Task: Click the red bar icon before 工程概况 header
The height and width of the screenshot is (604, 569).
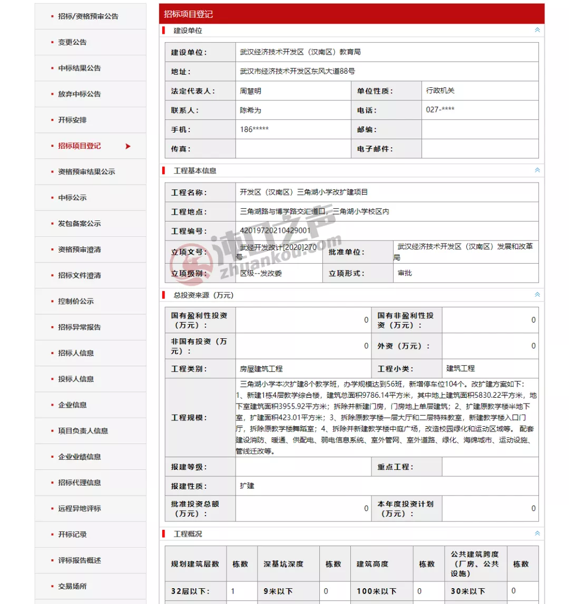Action: [x=163, y=533]
